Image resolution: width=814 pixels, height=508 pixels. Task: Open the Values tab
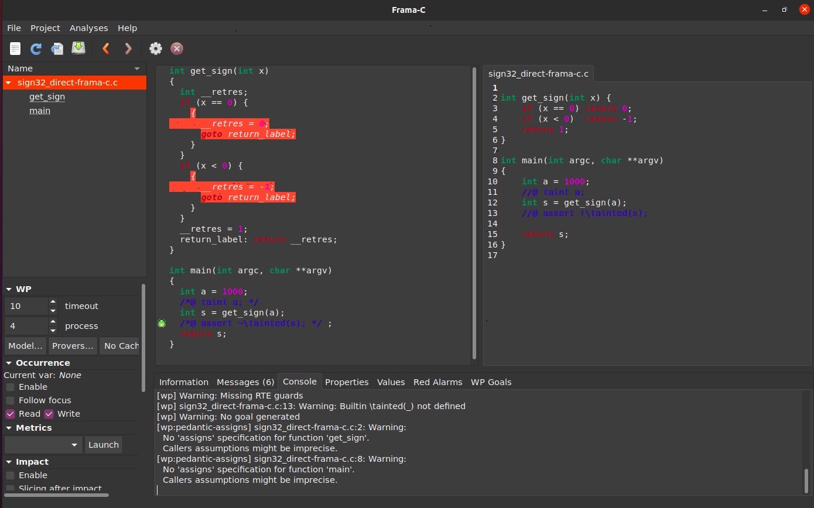pos(391,382)
